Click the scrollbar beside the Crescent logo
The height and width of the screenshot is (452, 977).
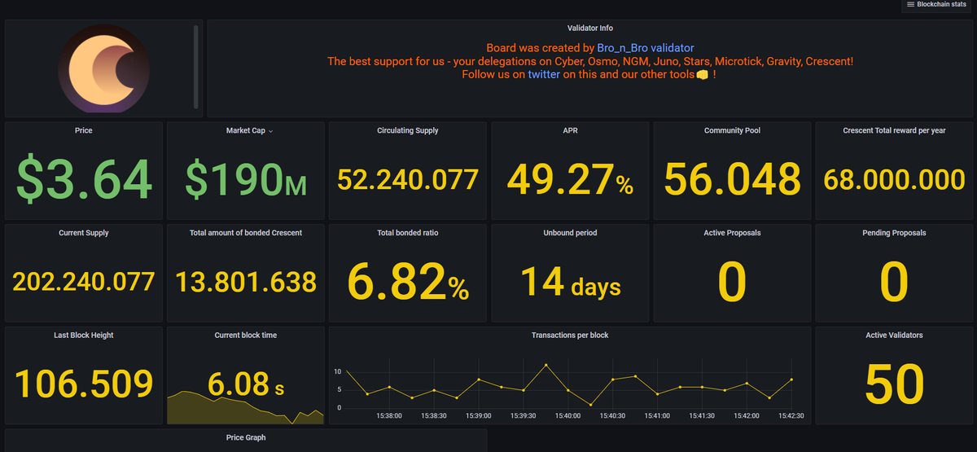point(195,66)
